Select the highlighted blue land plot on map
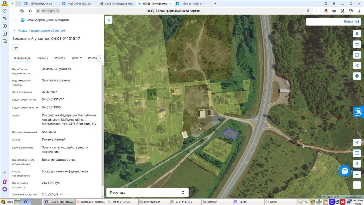Image resolution: width=364 pixels, height=205 pixels. click(x=230, y=134)
